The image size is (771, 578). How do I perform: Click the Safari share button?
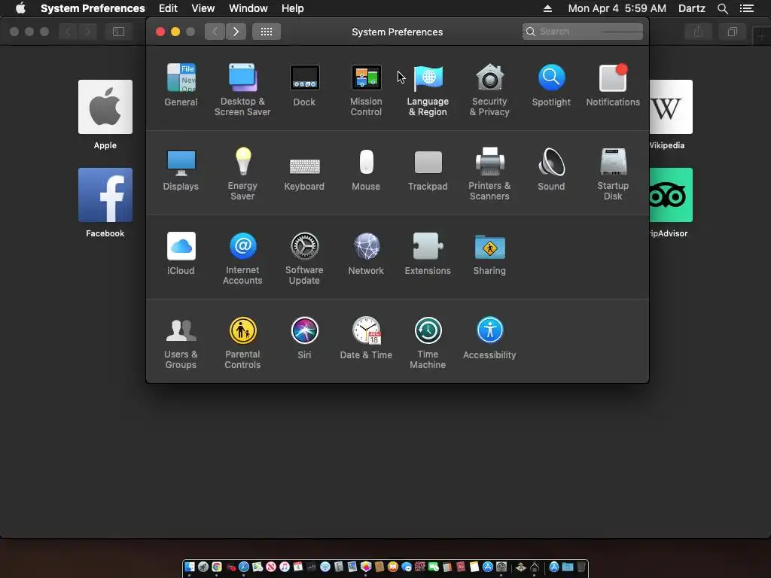(698, 32)
